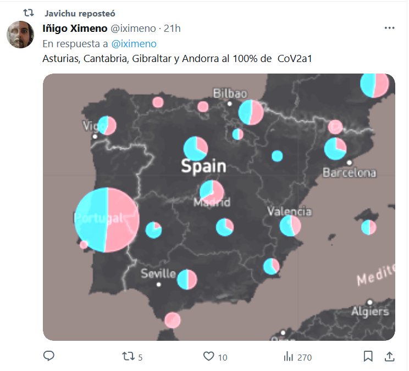
Task: Click the @iximeno reply mention link
Action: (x=134, y=43)
